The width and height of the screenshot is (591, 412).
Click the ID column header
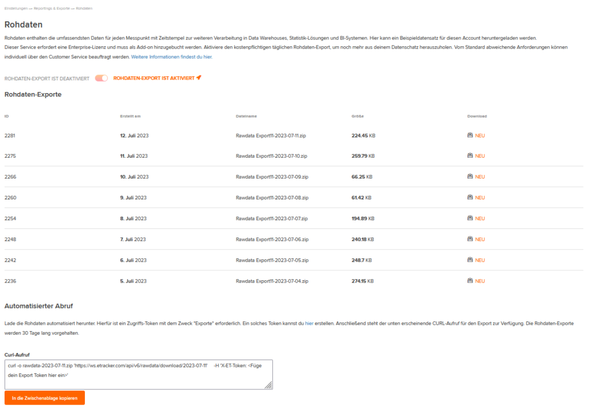tap(6, 116)
